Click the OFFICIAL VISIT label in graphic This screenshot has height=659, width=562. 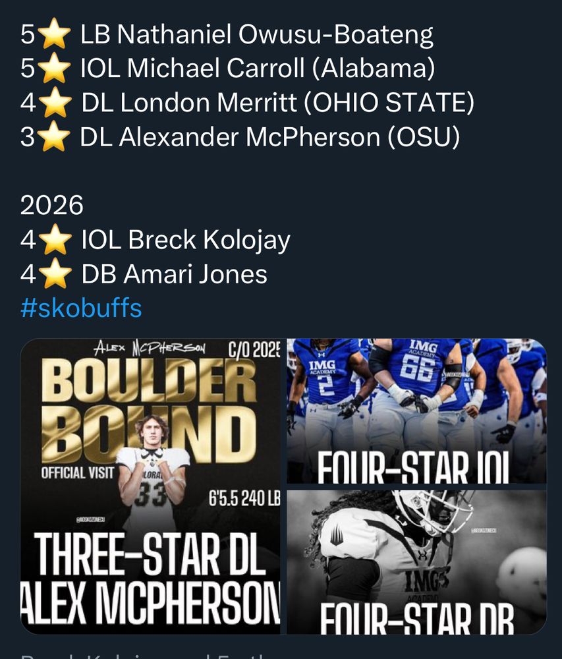[77, 473]
